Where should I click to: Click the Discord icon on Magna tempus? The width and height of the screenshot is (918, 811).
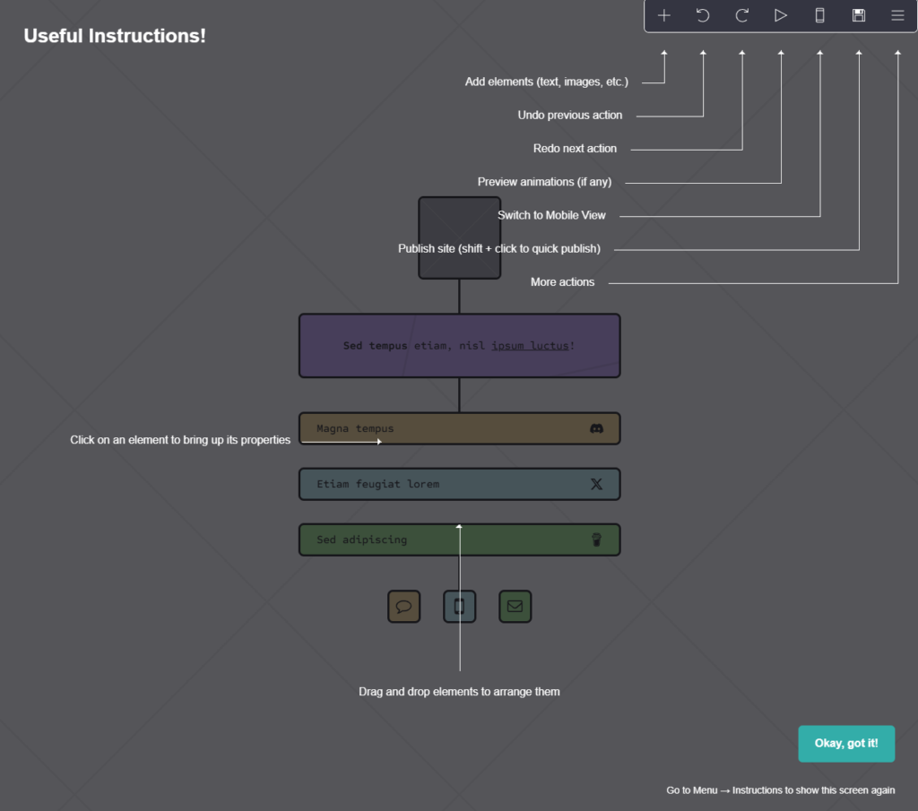[596, 428]
